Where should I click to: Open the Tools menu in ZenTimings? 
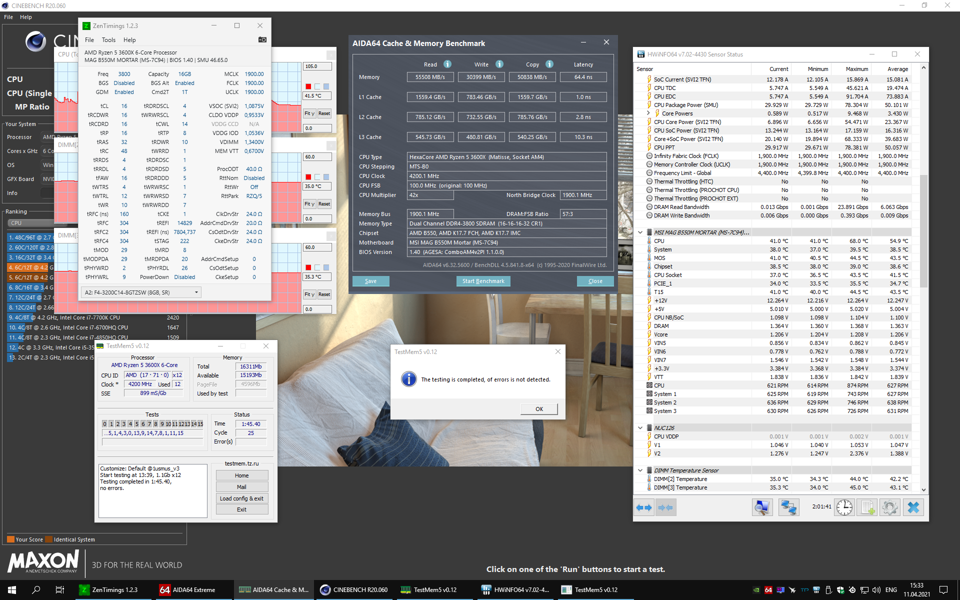(x=108, y=40)
